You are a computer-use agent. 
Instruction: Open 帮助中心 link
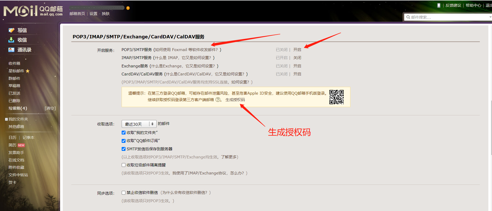click(473, 5)
